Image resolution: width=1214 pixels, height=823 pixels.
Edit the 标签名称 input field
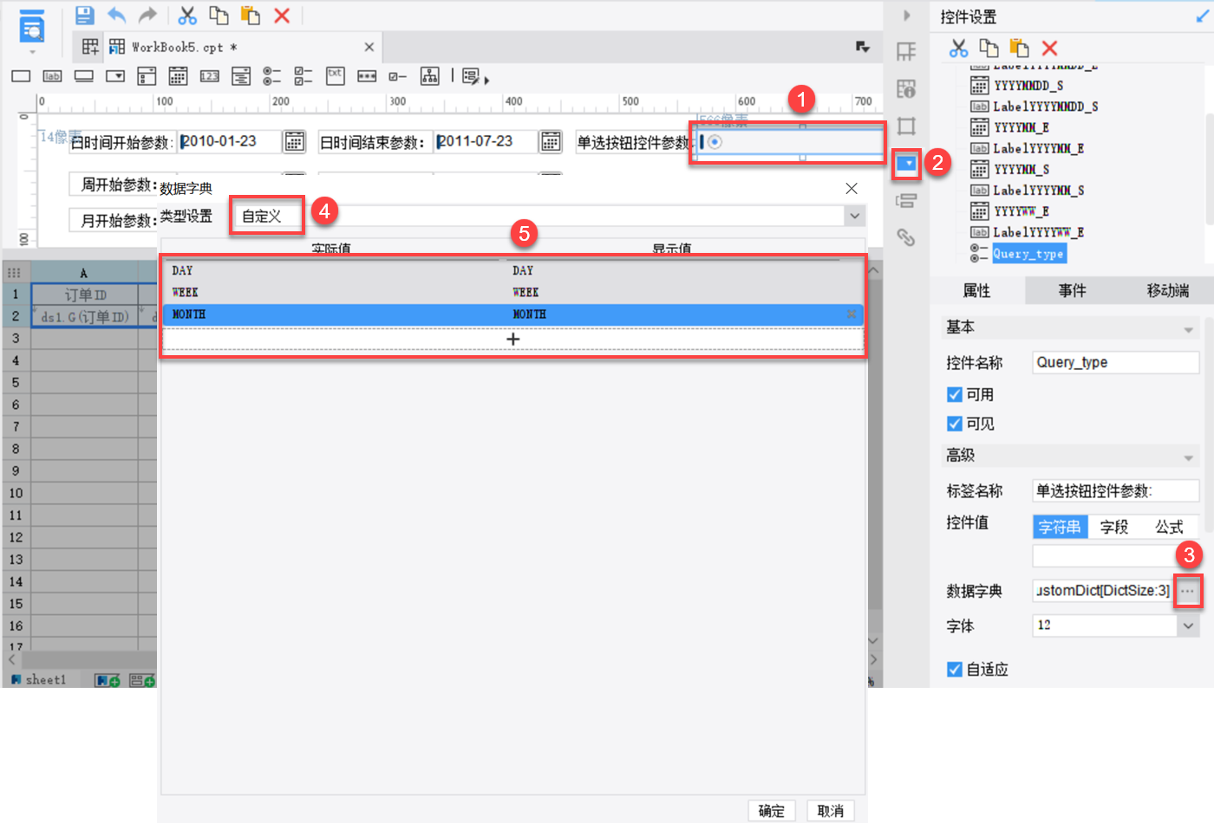1116,491
